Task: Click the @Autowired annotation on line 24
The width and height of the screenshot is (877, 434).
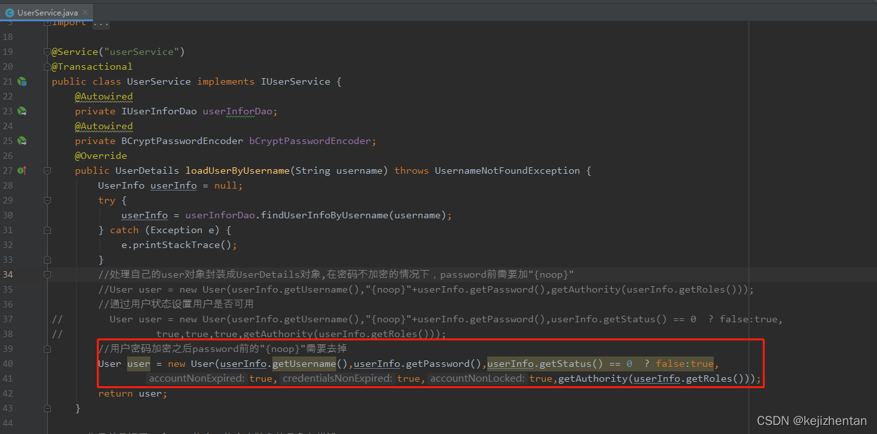Action: point(104,126)
